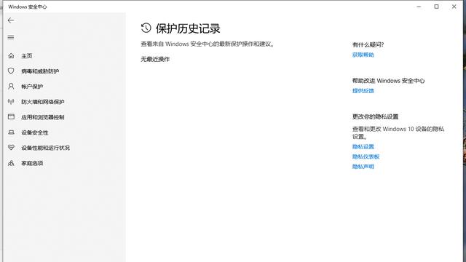Click the person icon for 帐户保护
The width and height of the screenshot is (466, 262).
pos(11,87)
